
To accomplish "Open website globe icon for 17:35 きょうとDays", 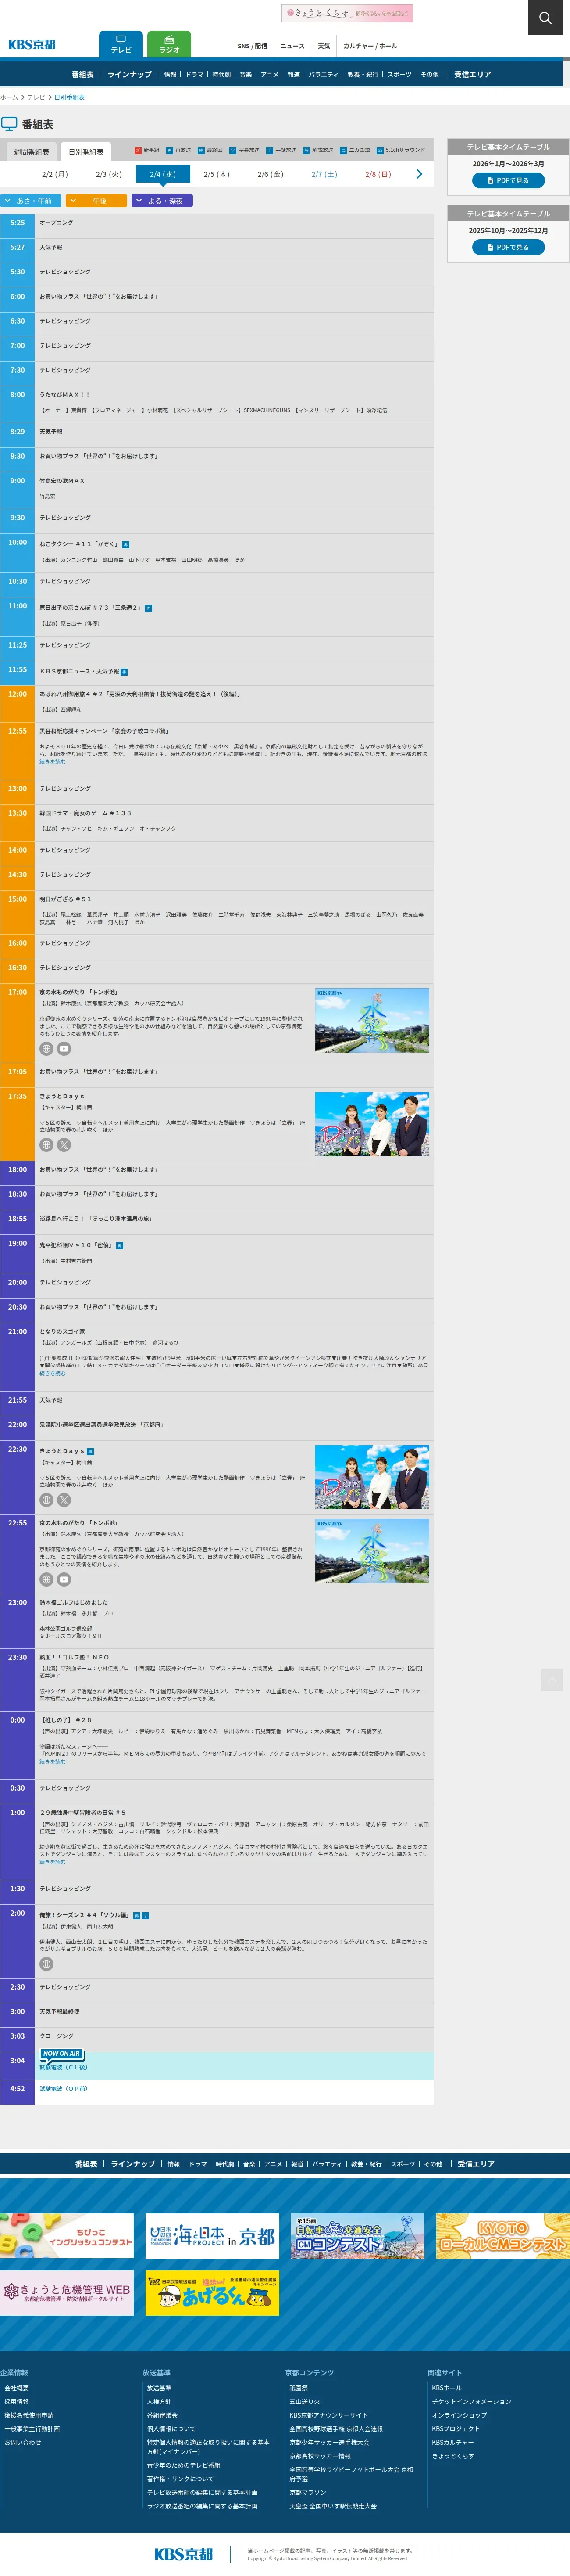I will click(x=46, y=1145).
